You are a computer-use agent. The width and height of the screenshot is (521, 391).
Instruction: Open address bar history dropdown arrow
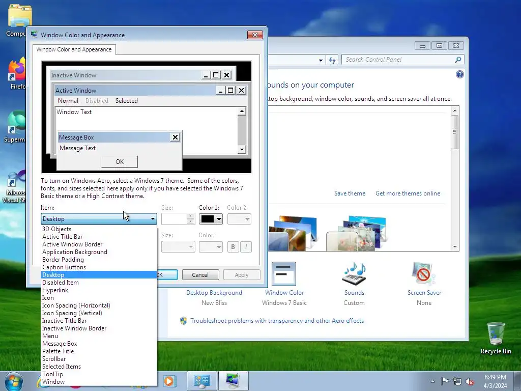[x=321, y=60]
